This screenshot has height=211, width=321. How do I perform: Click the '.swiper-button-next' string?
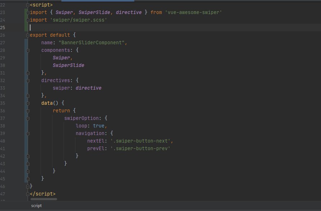pos(140,141)
